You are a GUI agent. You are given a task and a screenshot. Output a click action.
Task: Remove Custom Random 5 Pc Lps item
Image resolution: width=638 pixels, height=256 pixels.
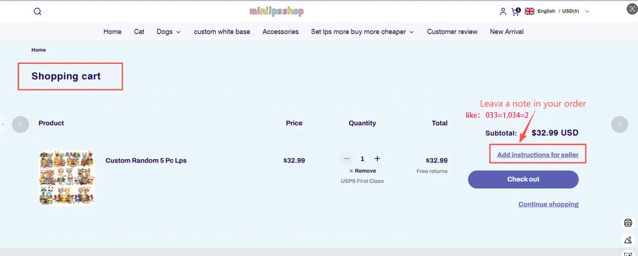363,171
